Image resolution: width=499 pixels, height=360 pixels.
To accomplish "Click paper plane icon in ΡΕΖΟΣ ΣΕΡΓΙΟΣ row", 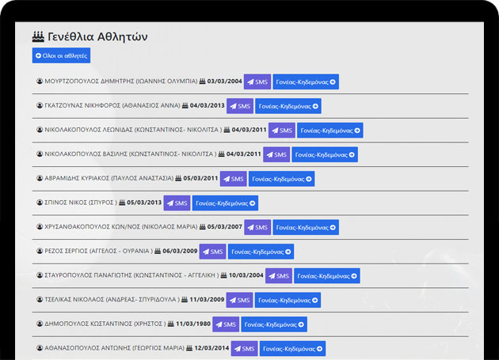I will point(206,252).
